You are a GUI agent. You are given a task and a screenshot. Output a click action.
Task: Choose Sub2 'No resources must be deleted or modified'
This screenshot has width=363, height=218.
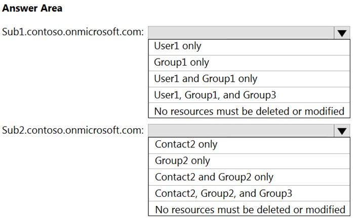[x=249, y=208]
